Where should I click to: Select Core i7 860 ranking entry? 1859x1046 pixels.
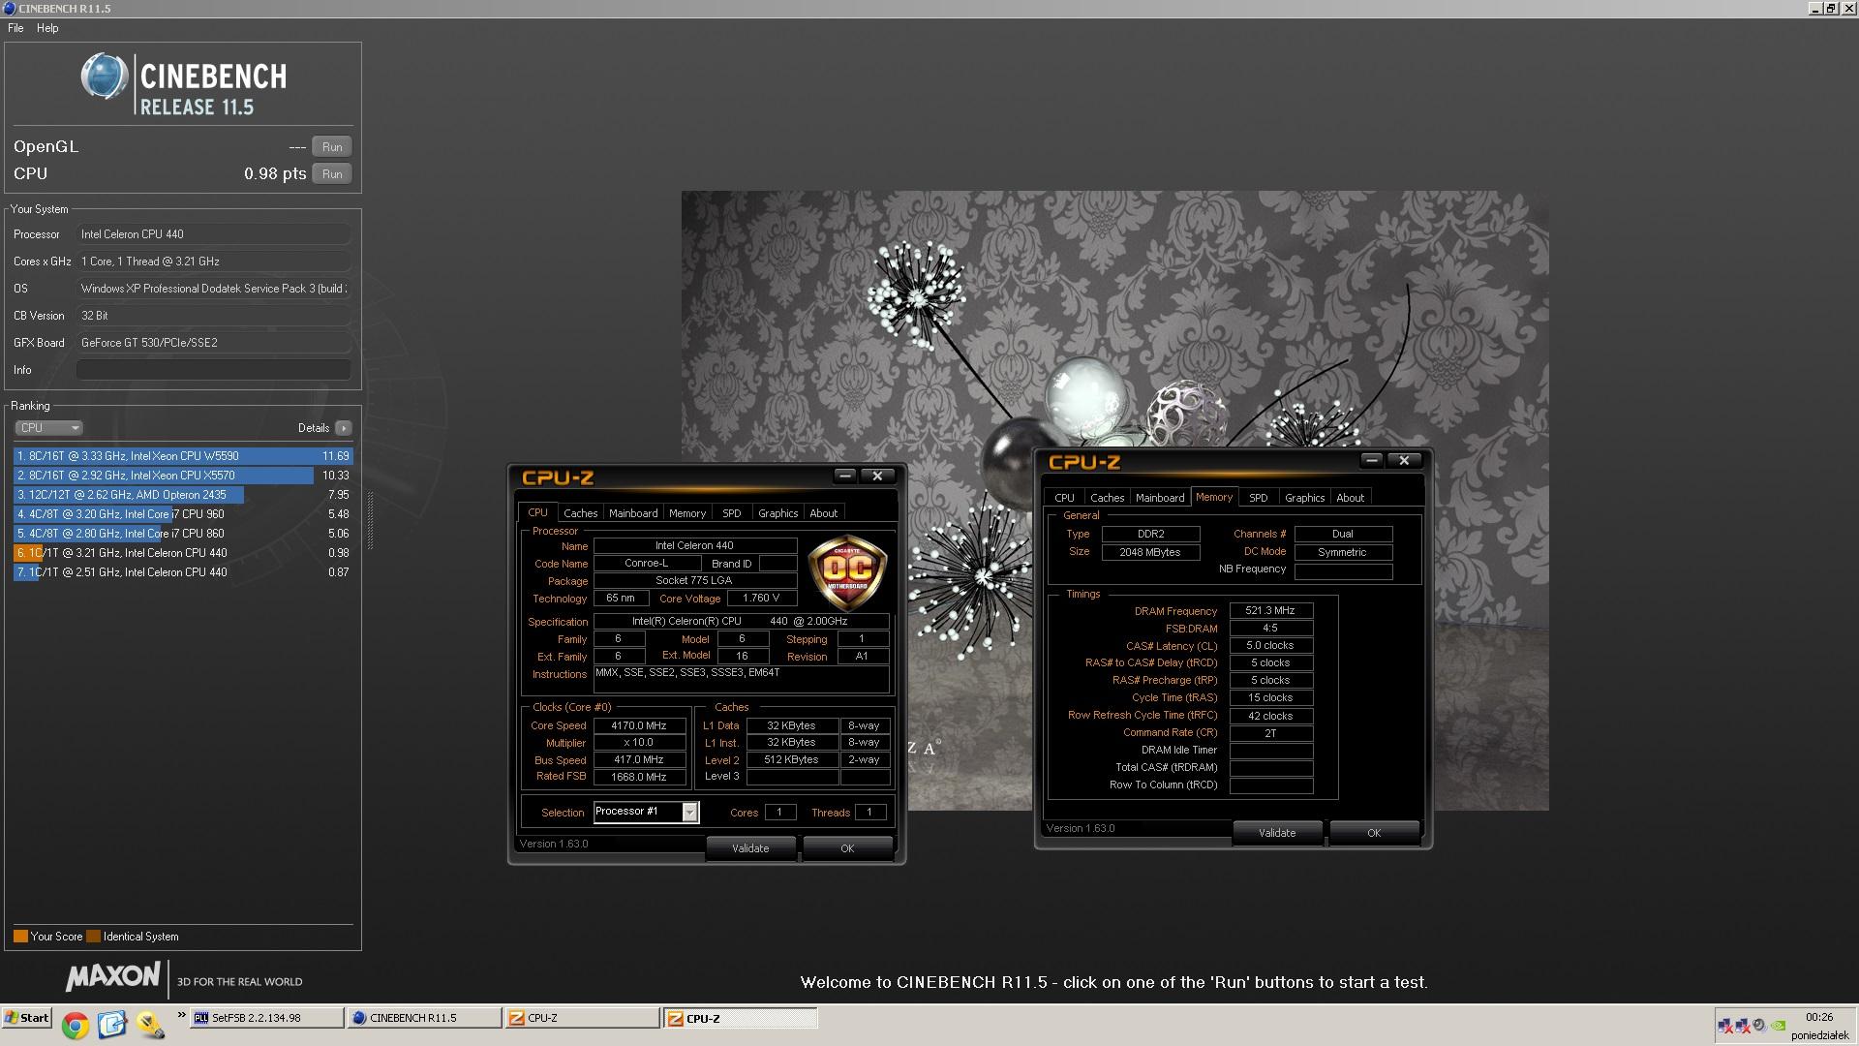pos(183,534)
